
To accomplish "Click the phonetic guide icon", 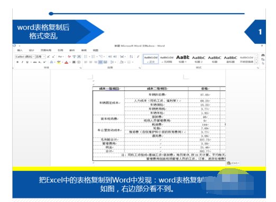I will 74,56.
